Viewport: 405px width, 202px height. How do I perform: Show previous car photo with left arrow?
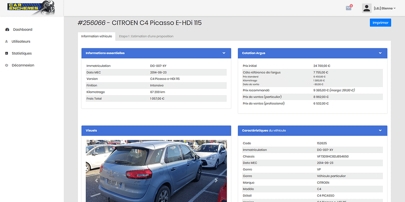(x=96, y=180)
